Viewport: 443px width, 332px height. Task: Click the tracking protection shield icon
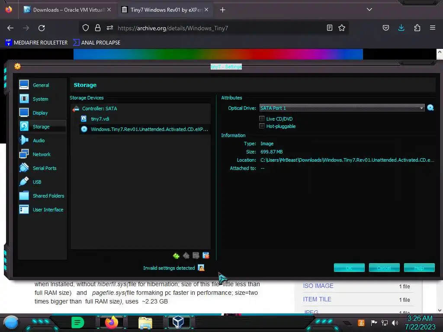coord(86,28)
